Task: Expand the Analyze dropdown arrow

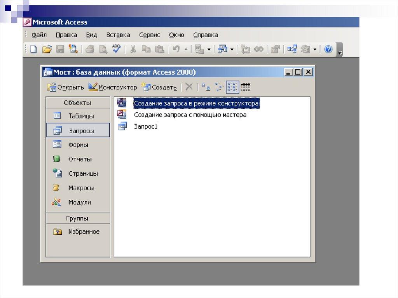Action: [232, 49]
